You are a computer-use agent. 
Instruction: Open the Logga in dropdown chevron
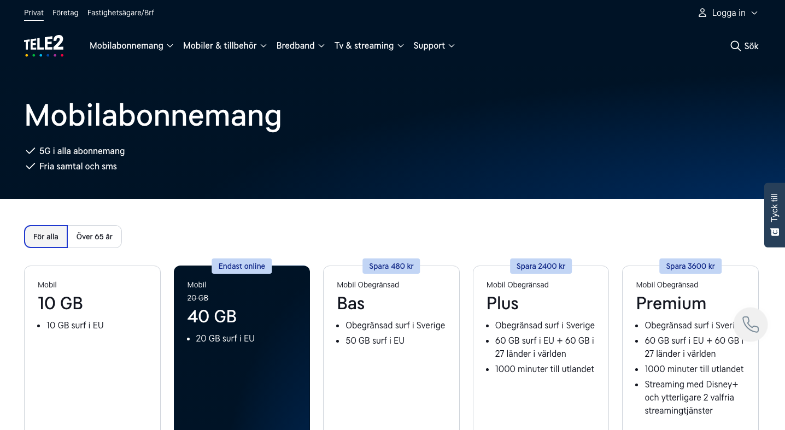coord(754,13)
